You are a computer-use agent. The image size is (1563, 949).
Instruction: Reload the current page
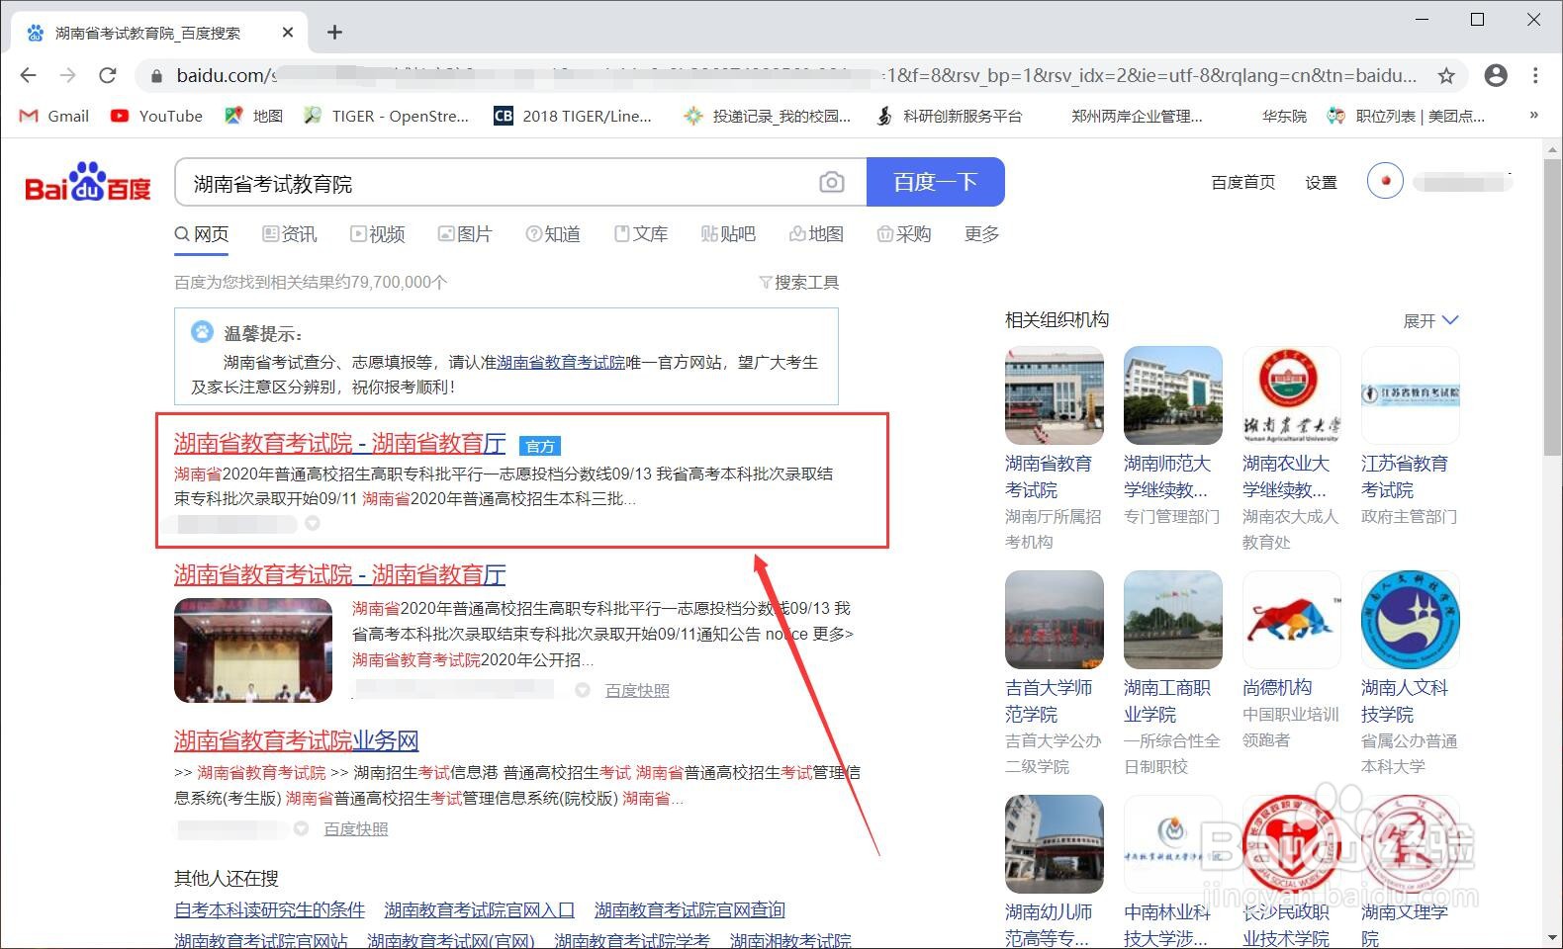[108, 75]
